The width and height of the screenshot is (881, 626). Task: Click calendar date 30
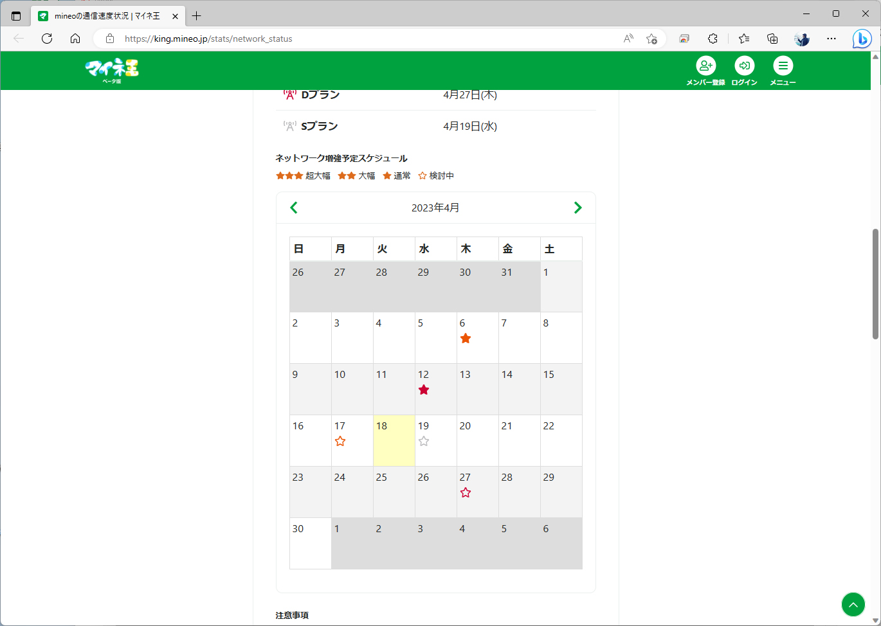298,528
